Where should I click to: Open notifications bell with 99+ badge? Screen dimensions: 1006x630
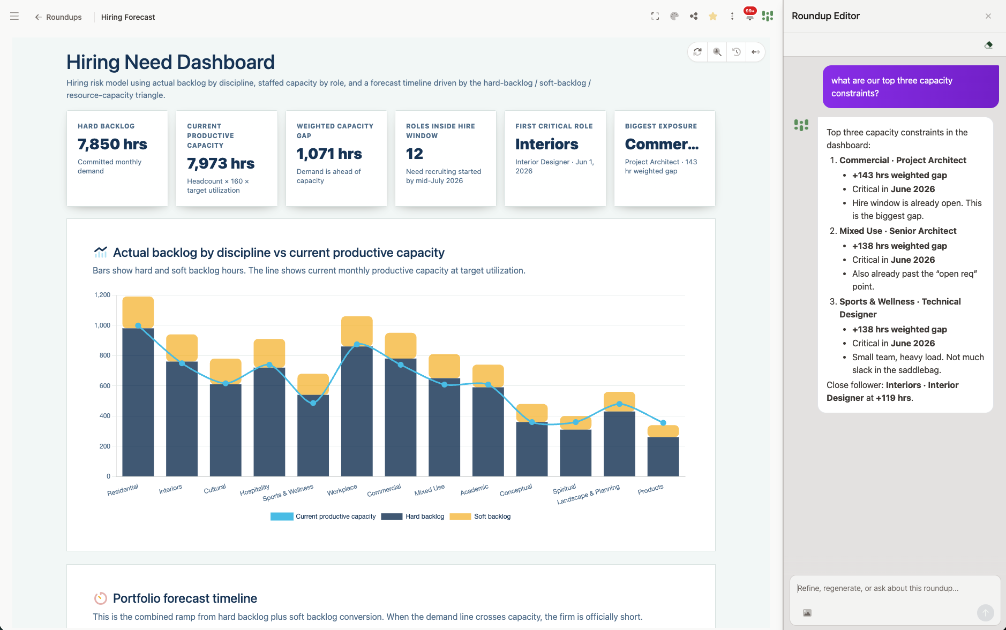click(750, 15)
